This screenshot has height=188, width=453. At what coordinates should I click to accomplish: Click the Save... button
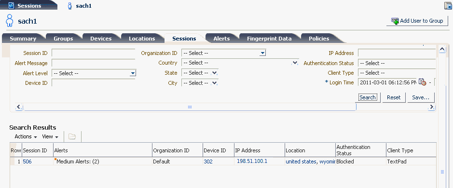(421, 97)
